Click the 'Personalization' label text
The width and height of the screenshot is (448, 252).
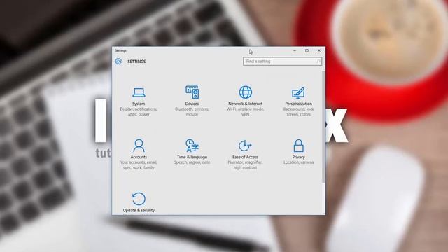coord(299,104)
